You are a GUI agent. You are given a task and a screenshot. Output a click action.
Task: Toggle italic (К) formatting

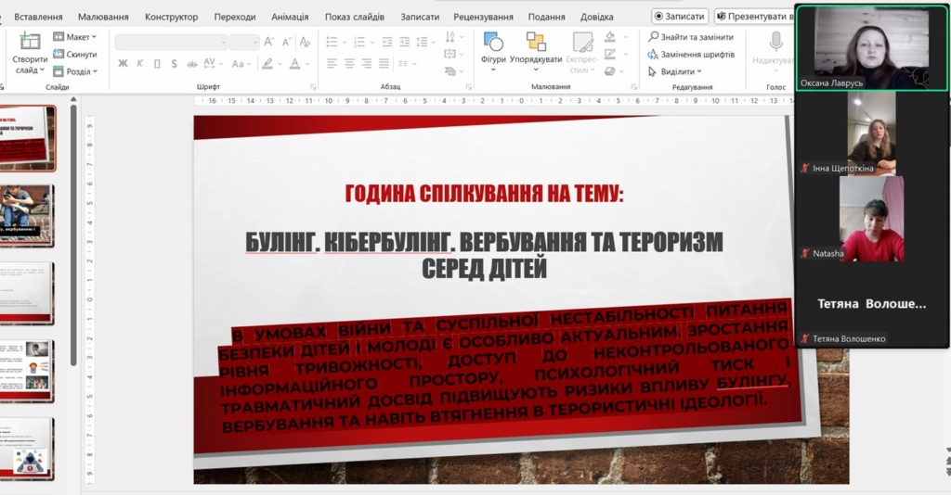(140, 63)
